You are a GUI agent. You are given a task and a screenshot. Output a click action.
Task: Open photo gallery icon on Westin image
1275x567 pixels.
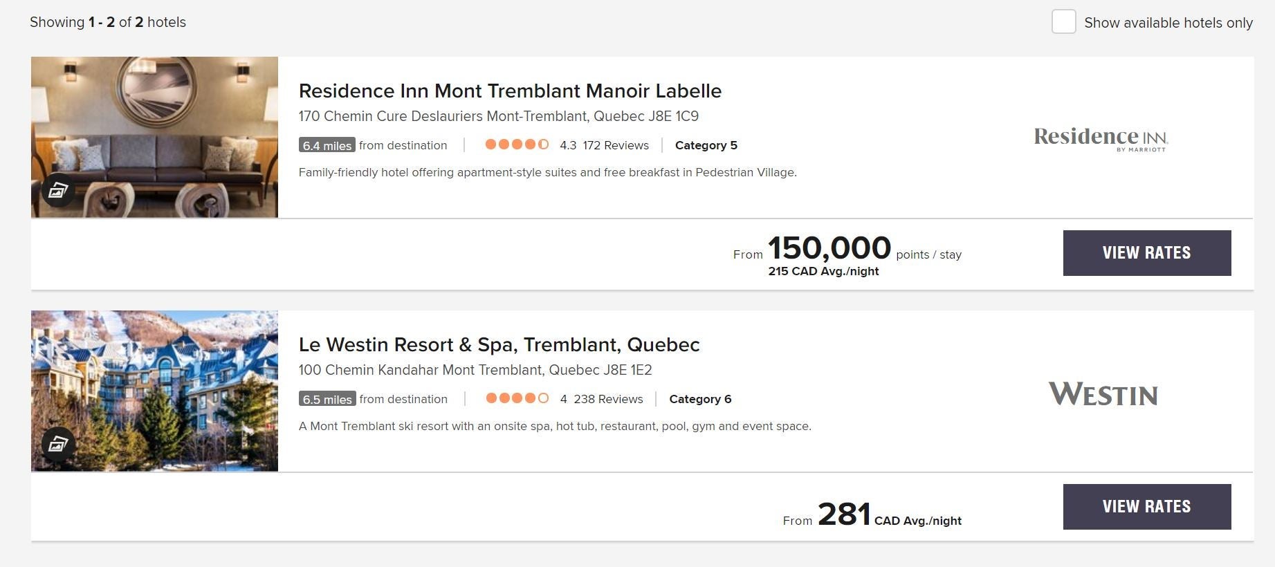pyautogui.click(x=58, y=443)
